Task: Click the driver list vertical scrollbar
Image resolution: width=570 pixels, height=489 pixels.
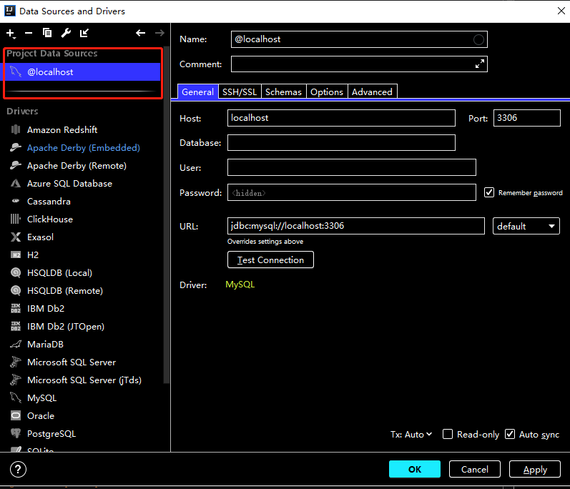Action: [x=166, y=214]
